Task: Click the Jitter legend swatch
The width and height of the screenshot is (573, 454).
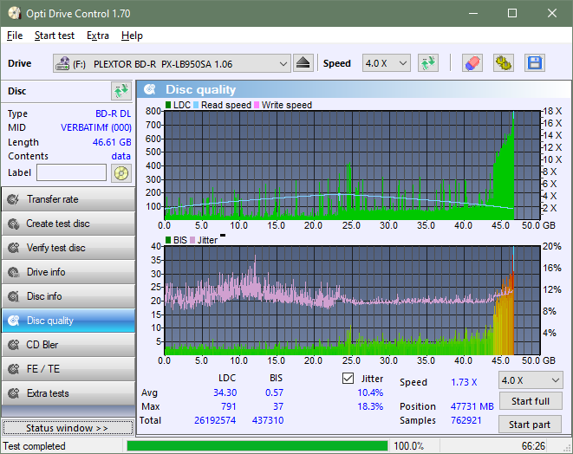Action: click(192, 240)
